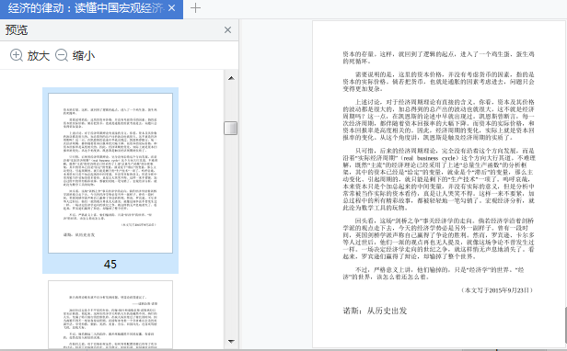
Task: Click the thumbnail scrollbar down arrow
Action: pos(231,341)
